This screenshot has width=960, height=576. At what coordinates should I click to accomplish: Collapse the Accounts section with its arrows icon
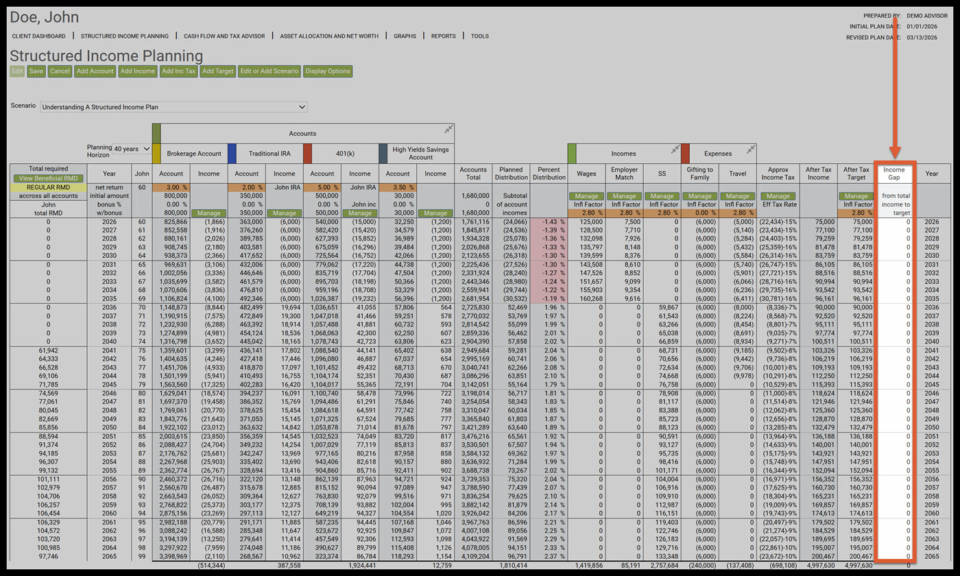coord(448,129)
